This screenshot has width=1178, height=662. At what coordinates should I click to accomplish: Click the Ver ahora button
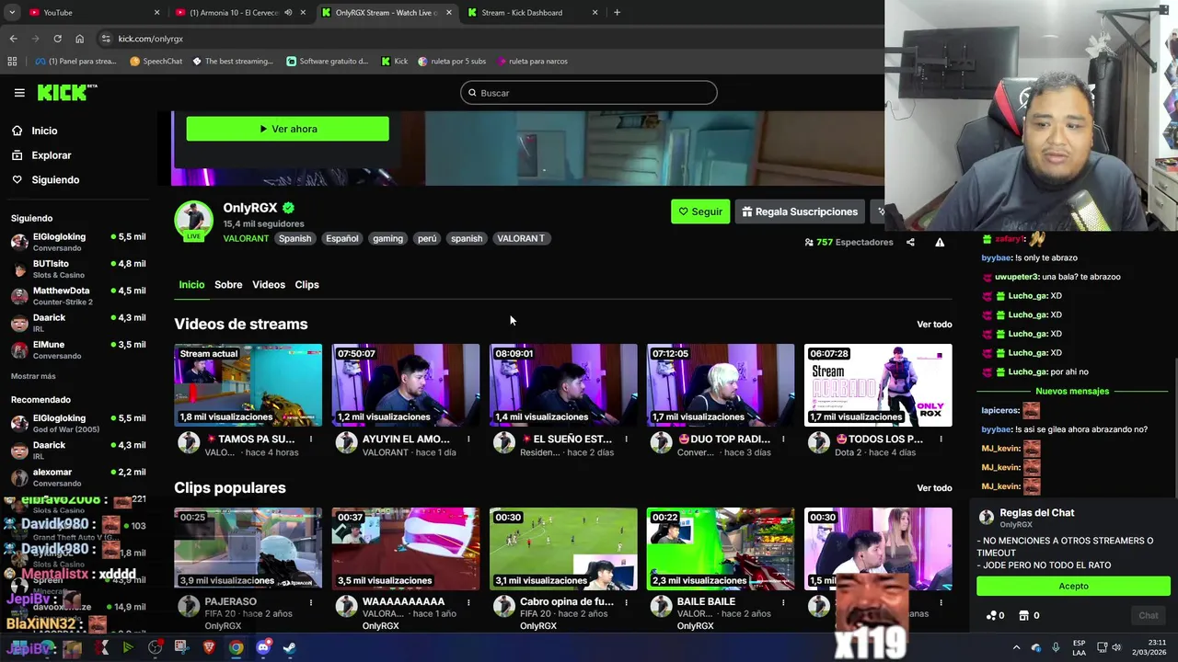[x=287, y=129]
